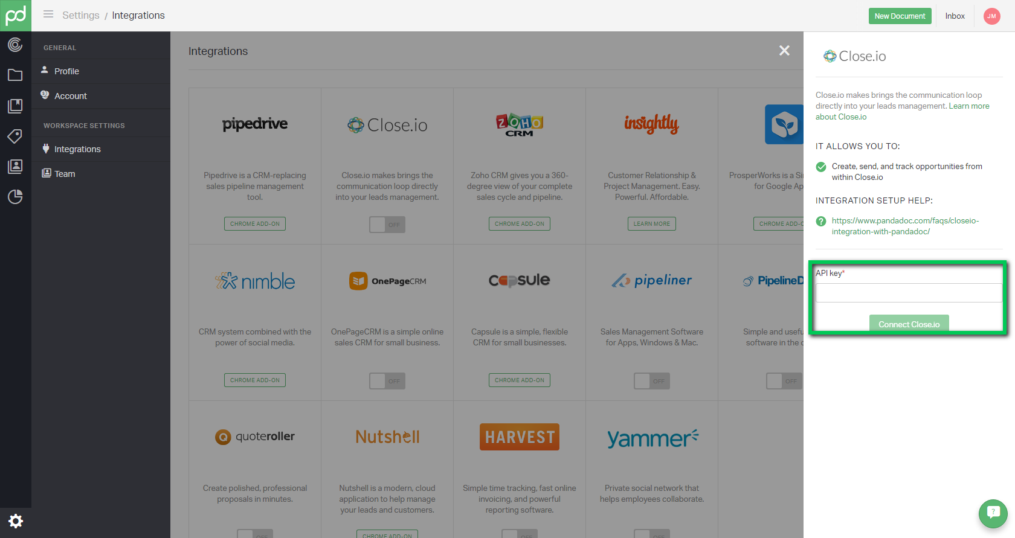The height and width of the screenshot is (538, 1015).
Task: Toggle the PipelineDeals integration switch
Action: point(784,381)
